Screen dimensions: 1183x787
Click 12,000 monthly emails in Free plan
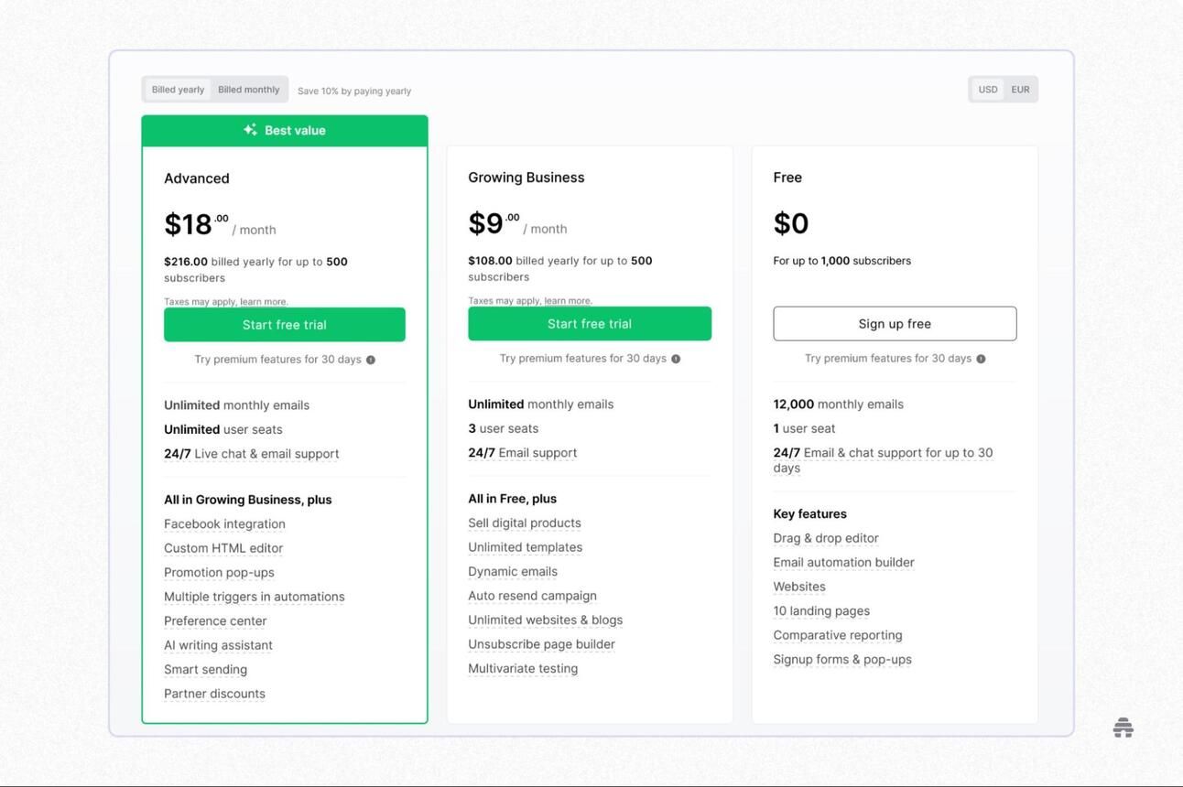point(838,404)
